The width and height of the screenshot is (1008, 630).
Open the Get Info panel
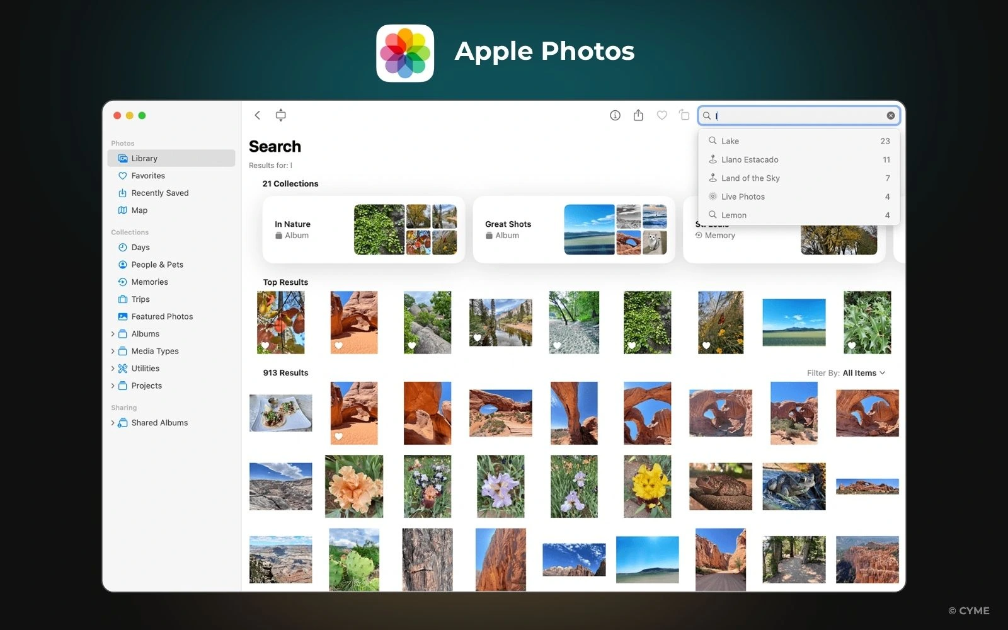coord(614,115)
